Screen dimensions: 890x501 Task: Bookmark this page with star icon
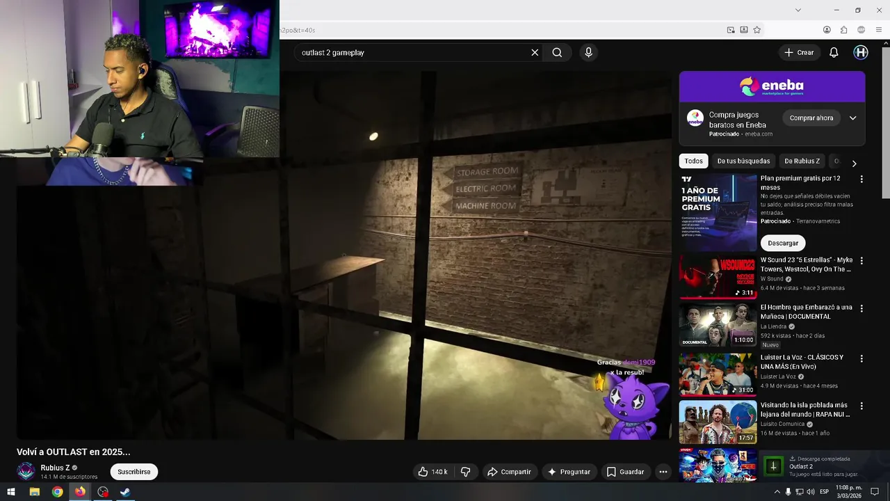pyautogui.click(x=756, y=30)
